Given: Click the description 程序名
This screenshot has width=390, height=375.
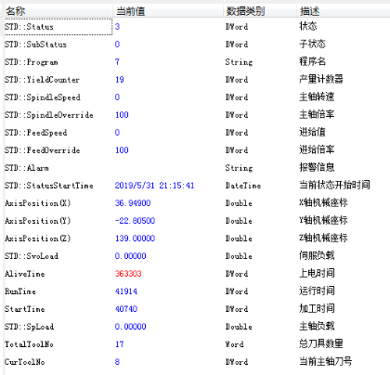Looking at the screenshot, I should [312, 61].
